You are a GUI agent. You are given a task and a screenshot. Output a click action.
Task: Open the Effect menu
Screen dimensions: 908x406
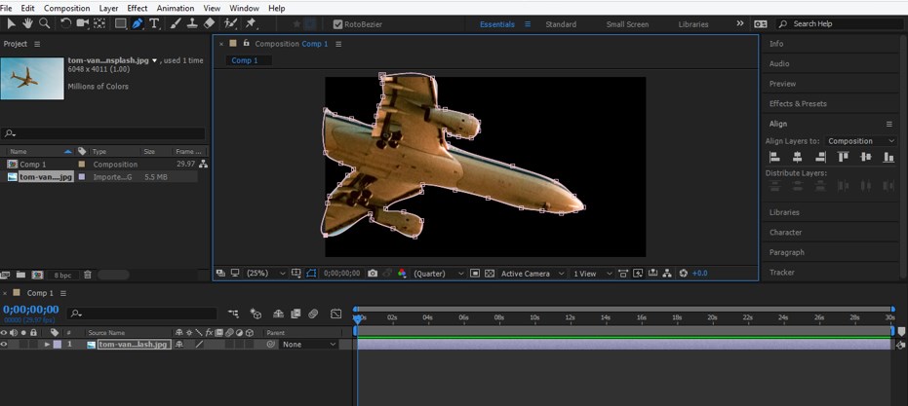(138, 8)
